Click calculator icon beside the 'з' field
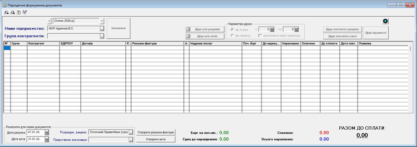Image resolution: width=417 pixels, height=147 pixels. [272, 29]
